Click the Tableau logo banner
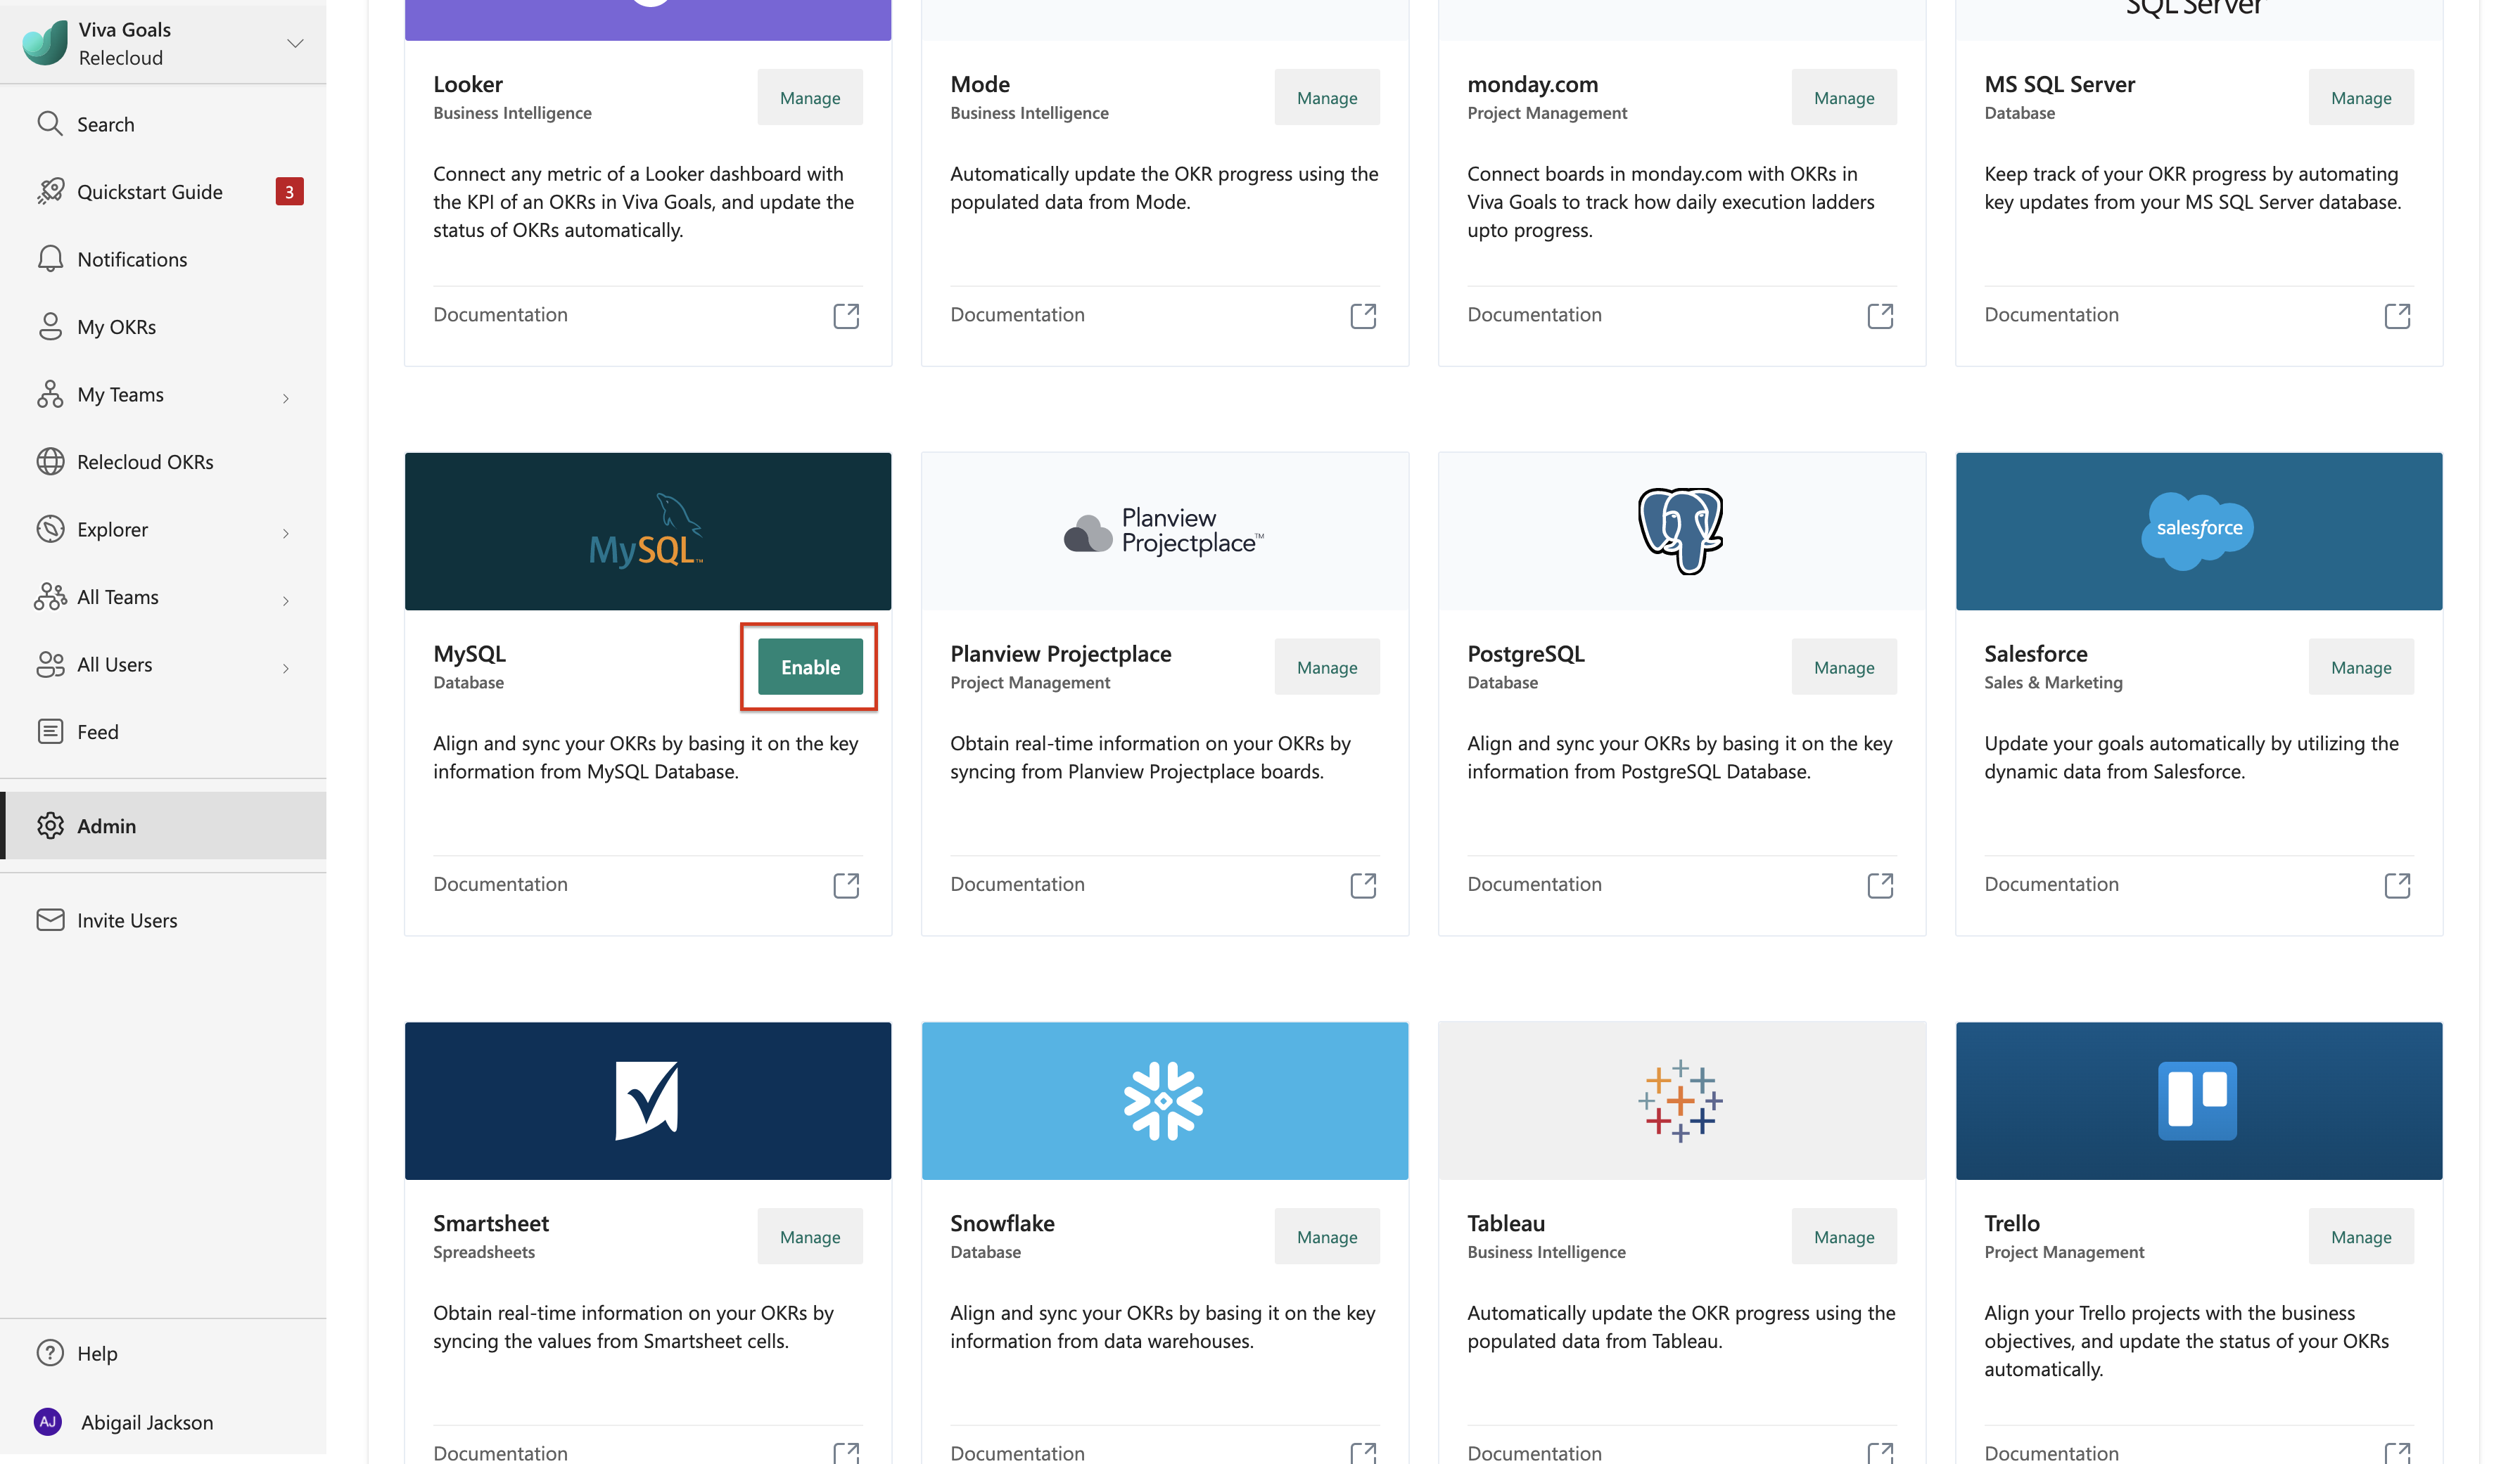The width and height of the screenshot is (2520, 1464). click(1682, 1100)
